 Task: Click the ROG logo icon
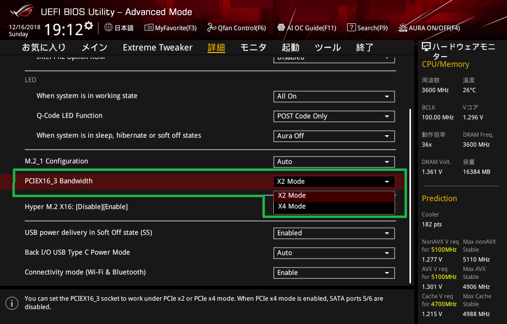pos(22,11)
